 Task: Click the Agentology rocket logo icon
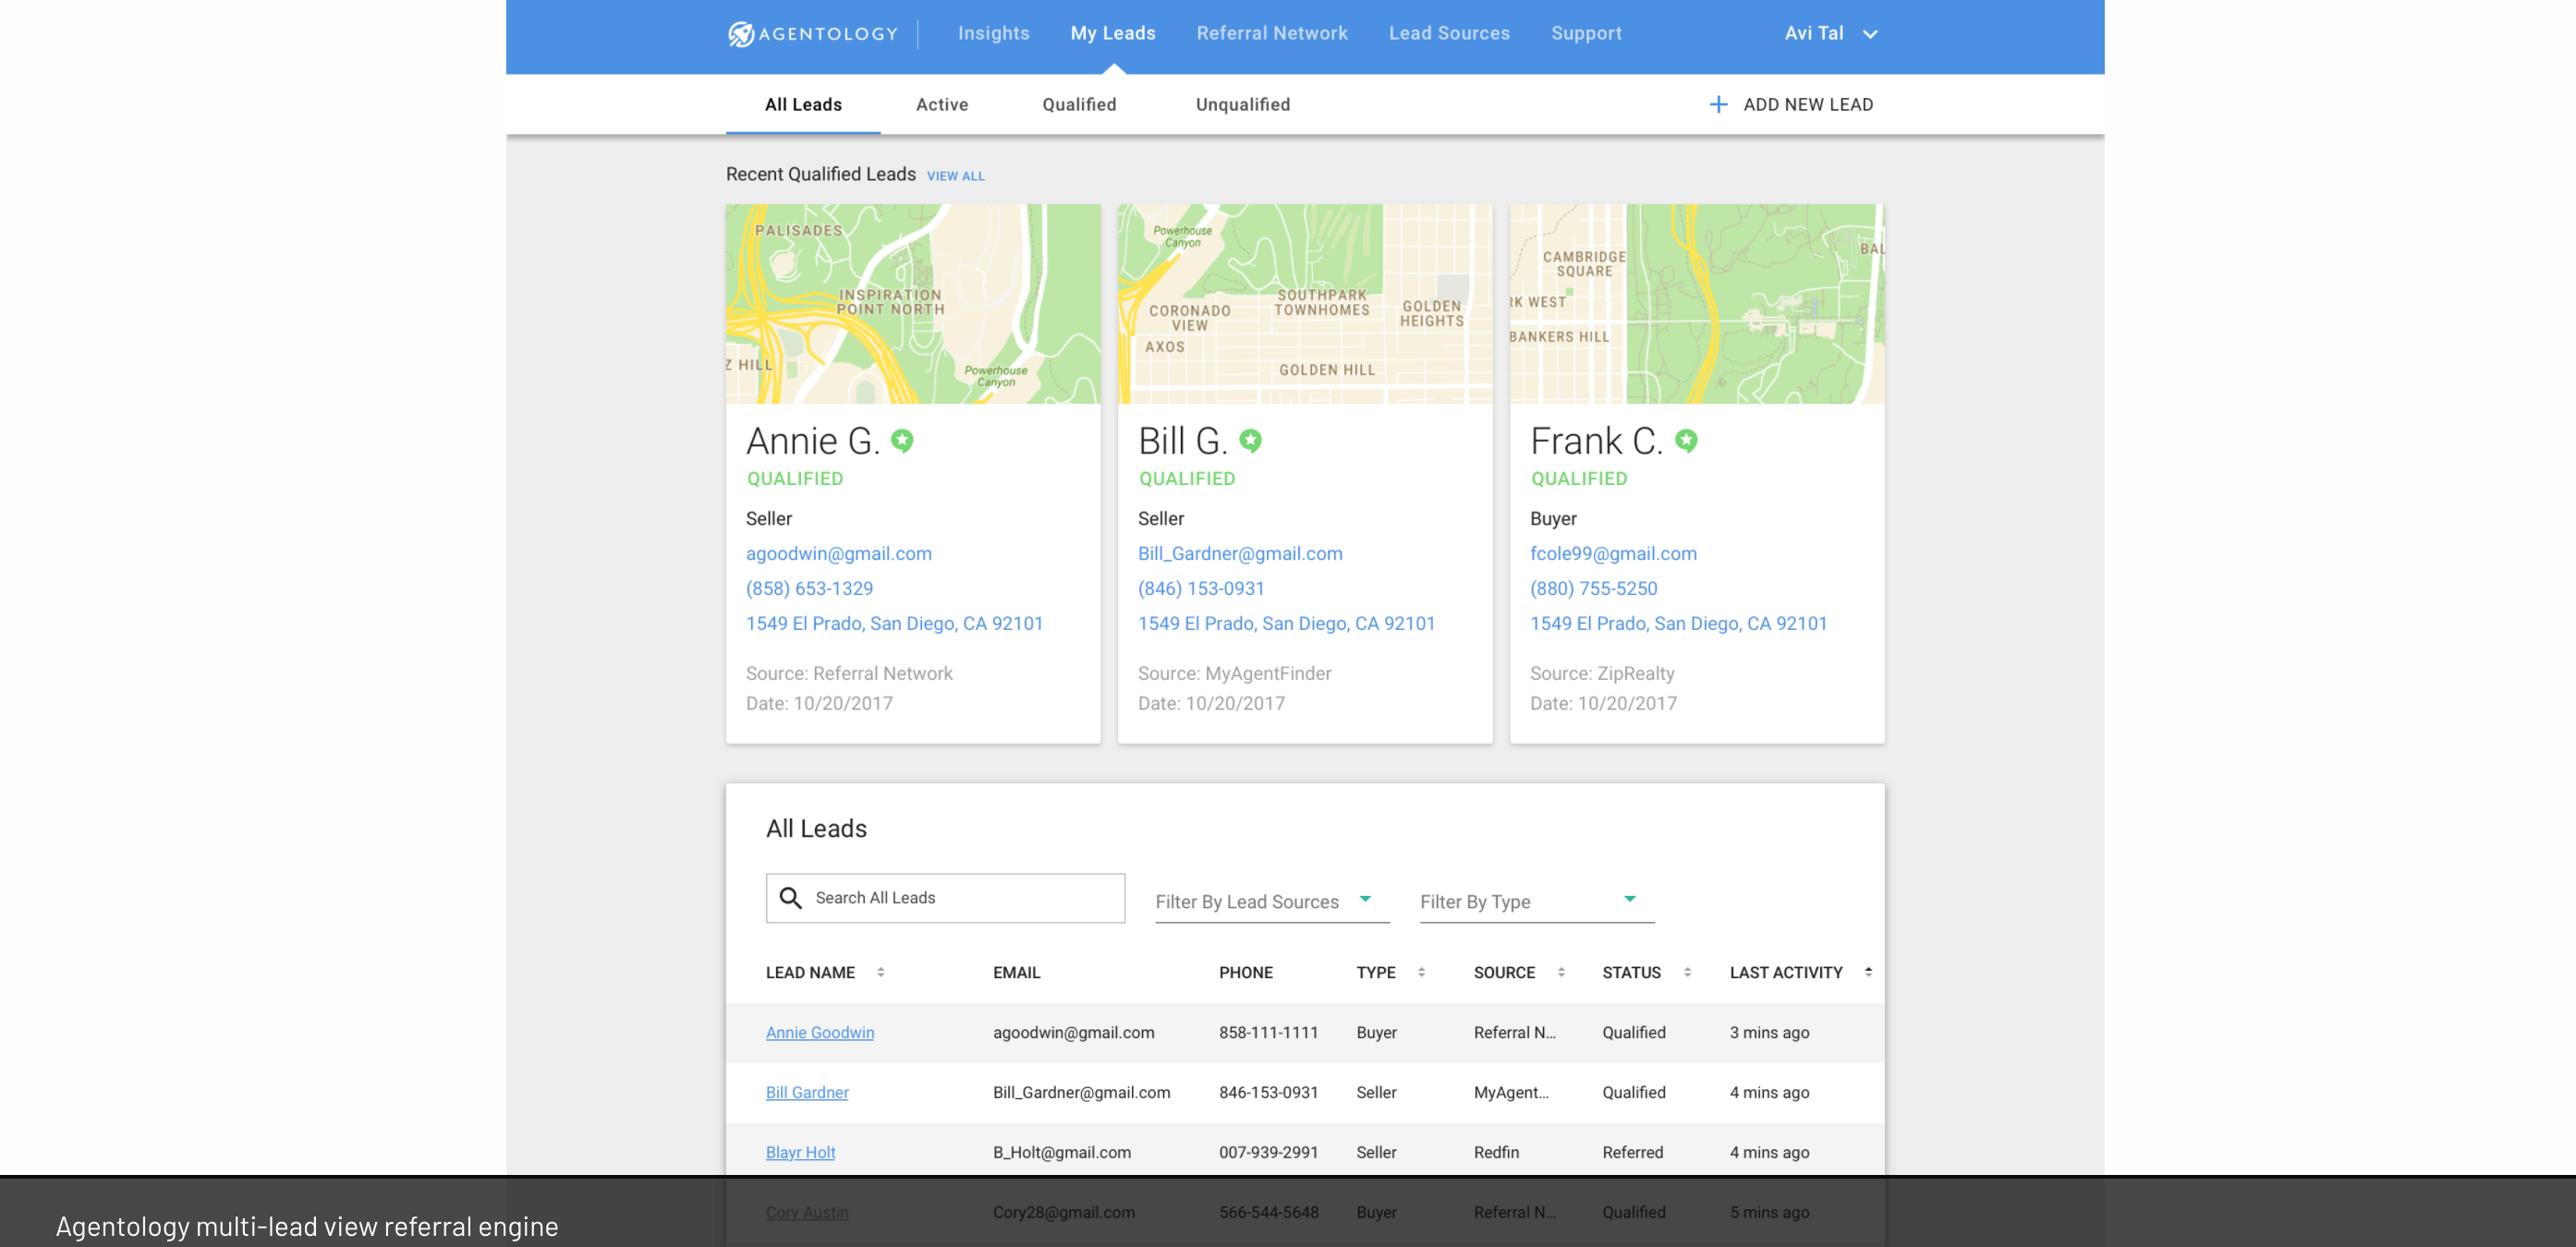pos(741,34)
